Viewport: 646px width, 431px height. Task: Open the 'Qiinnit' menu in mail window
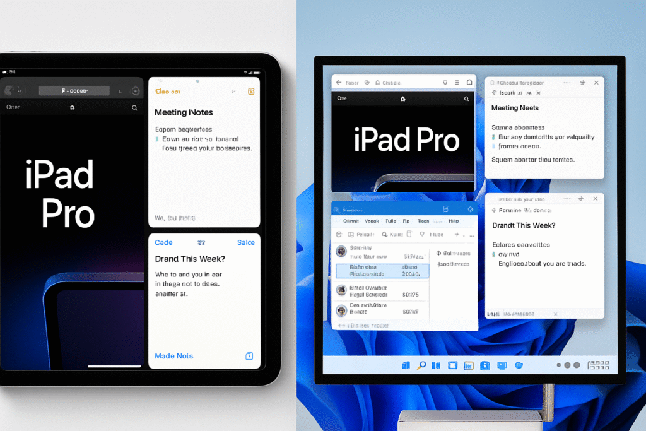[351, 221]
